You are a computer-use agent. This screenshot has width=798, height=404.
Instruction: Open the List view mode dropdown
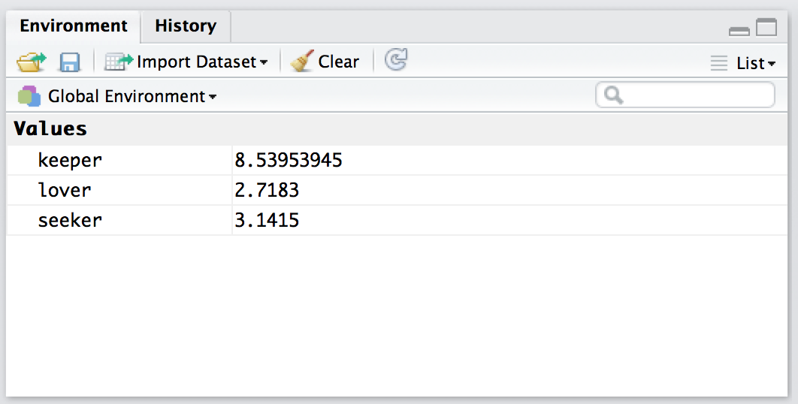click(743, 63)
